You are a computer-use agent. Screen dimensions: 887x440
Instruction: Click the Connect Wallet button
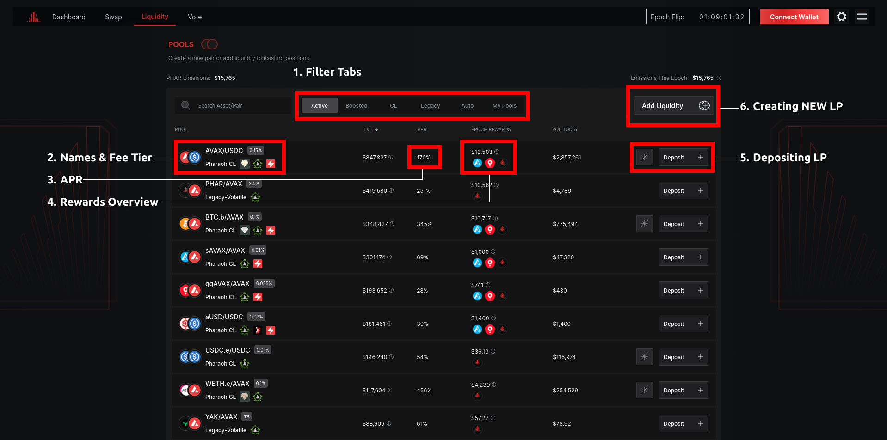pos(794,17)
